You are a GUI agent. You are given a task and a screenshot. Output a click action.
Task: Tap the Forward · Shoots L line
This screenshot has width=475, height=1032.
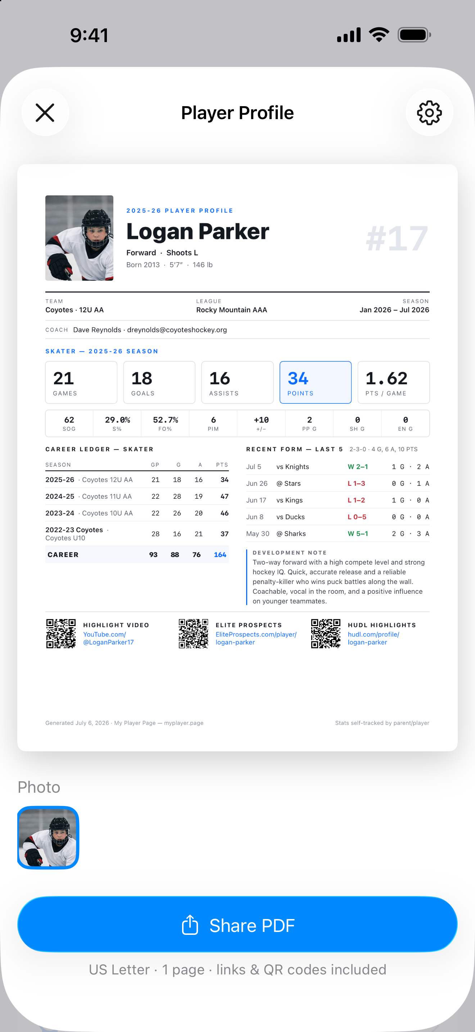(162, 253)
